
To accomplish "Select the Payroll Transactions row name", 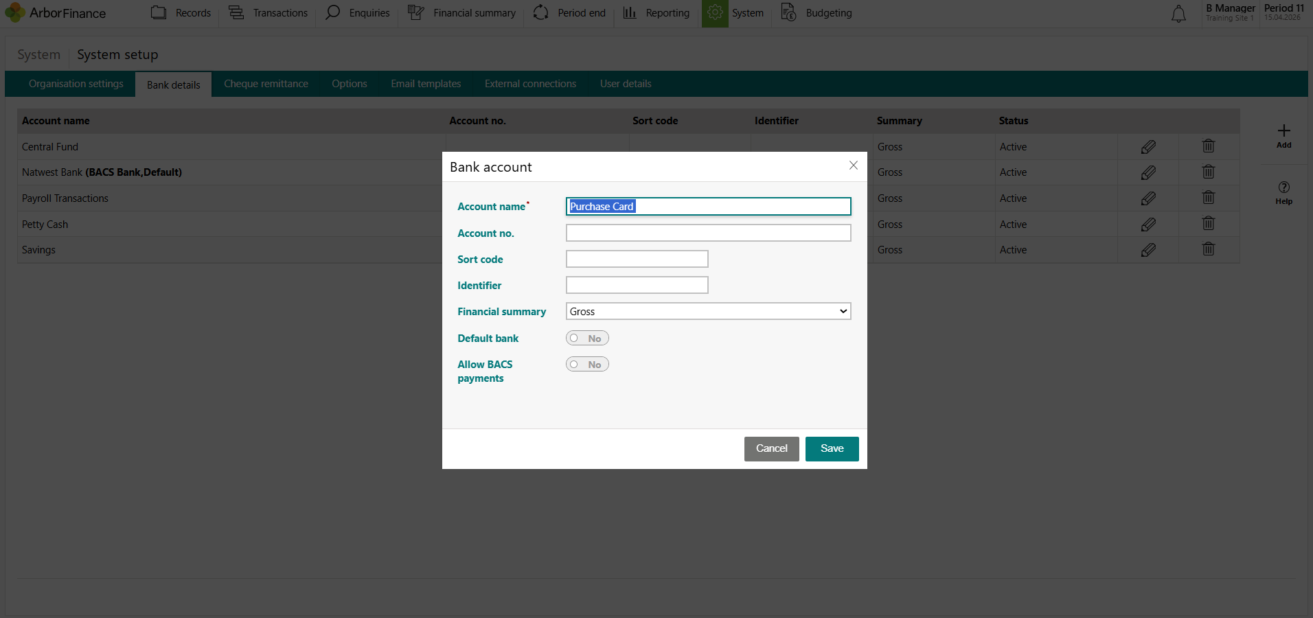I will [65, 198].
